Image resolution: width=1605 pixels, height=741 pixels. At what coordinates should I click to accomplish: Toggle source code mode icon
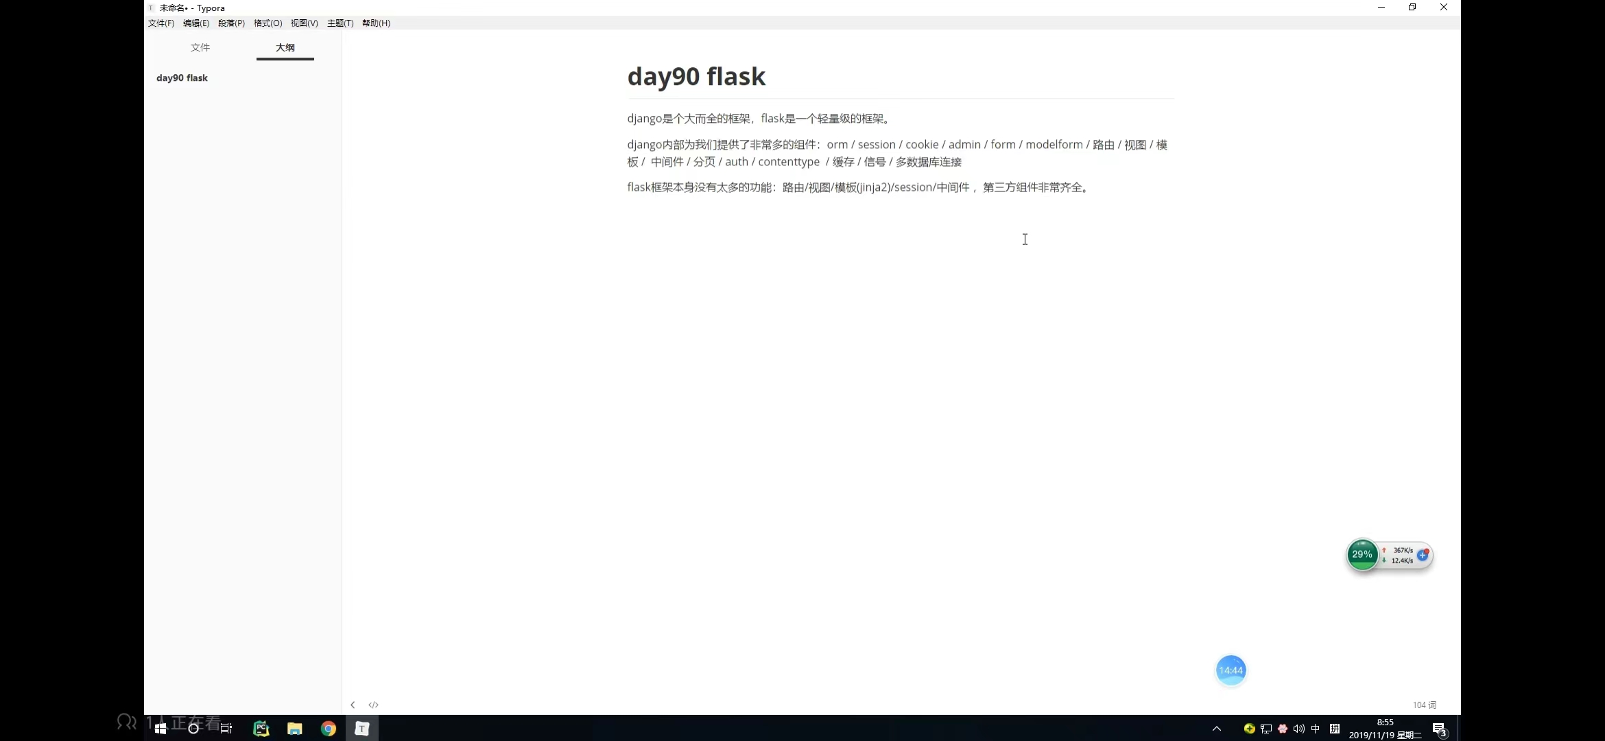pos(373,705)
